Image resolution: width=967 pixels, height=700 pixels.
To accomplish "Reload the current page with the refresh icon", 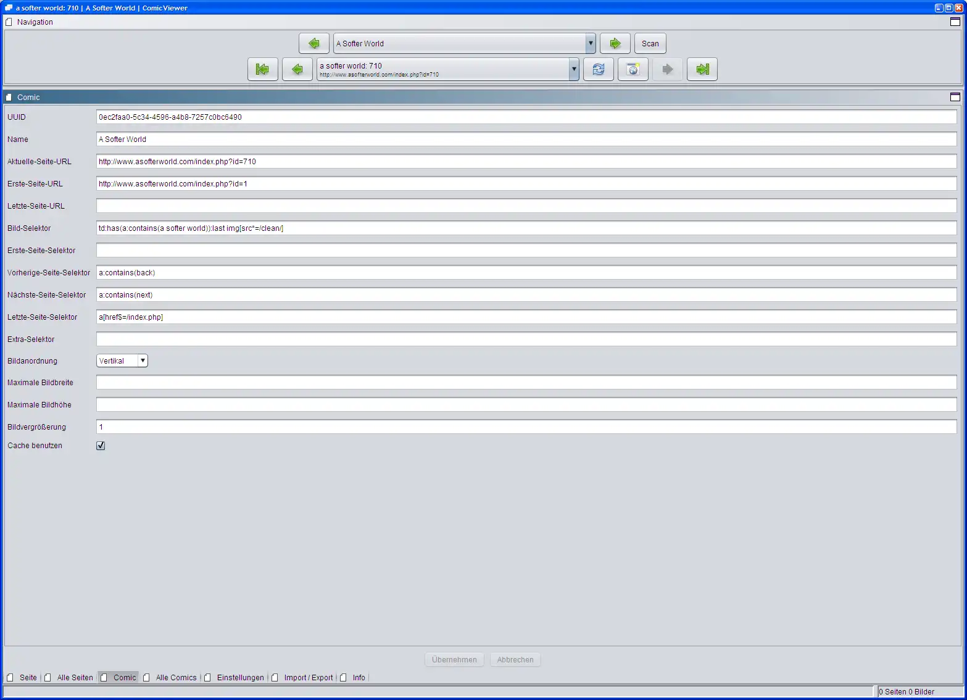I will [x=599, y=69].
